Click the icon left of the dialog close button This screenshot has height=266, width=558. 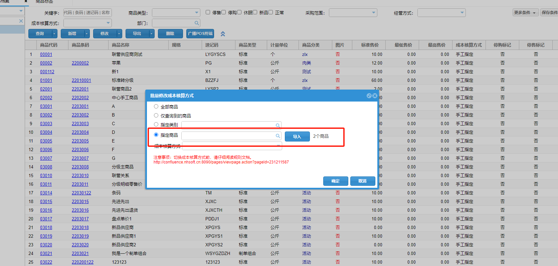click(369, 96)
